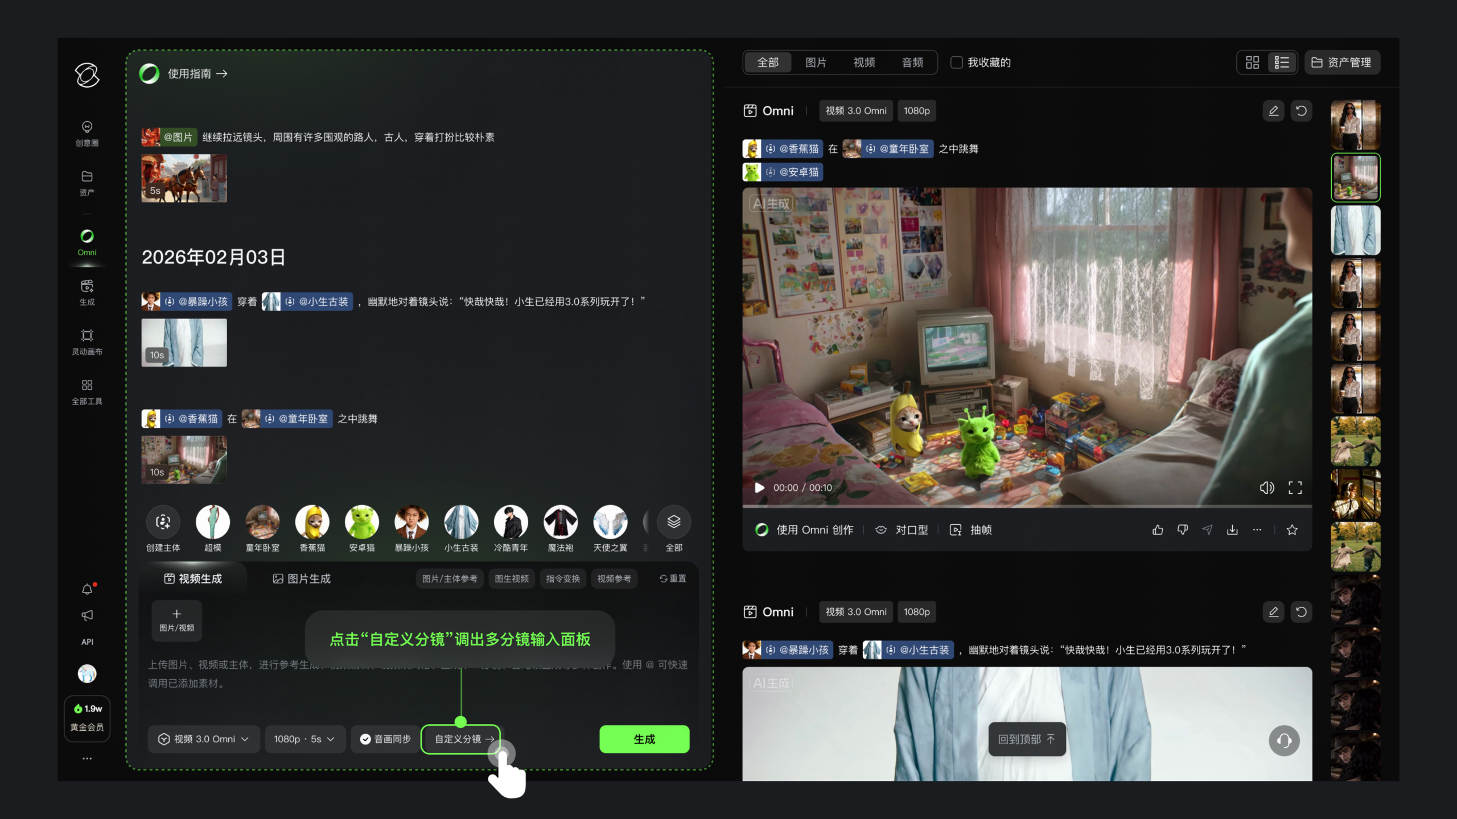The image size is (1457, 819).
Task: Click the regenerate icon beside Omni header
Action: pyautogui.click(x=1301, y=111)
